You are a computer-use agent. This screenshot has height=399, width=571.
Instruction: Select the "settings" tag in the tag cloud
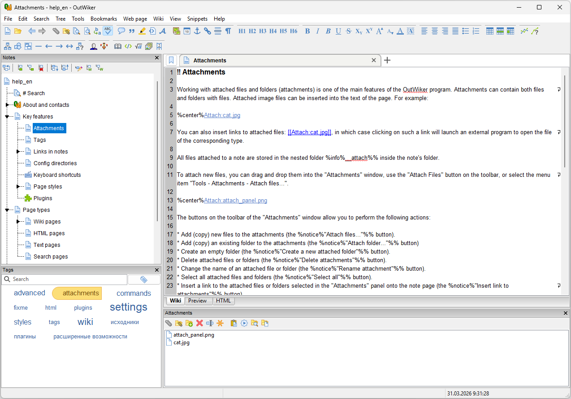pyautogui.click(x=129, y=307)
